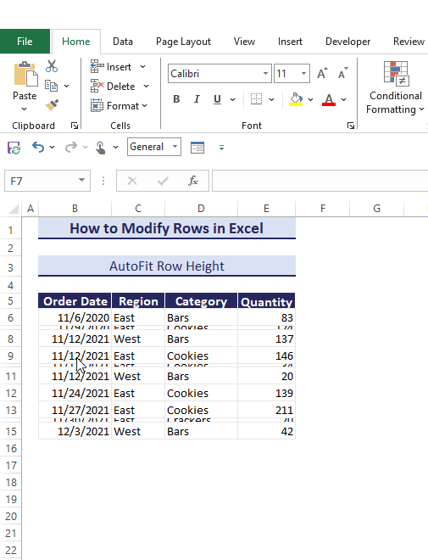
Task: Click the Copy icon
Action: point(51,86)
